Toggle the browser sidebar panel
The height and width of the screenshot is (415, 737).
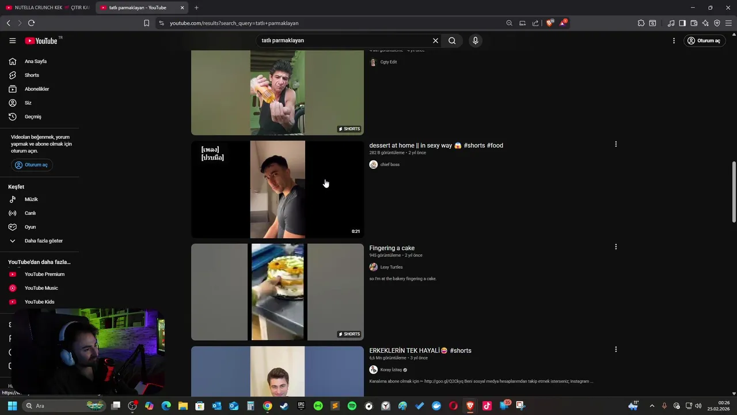[x=682, y=23]
